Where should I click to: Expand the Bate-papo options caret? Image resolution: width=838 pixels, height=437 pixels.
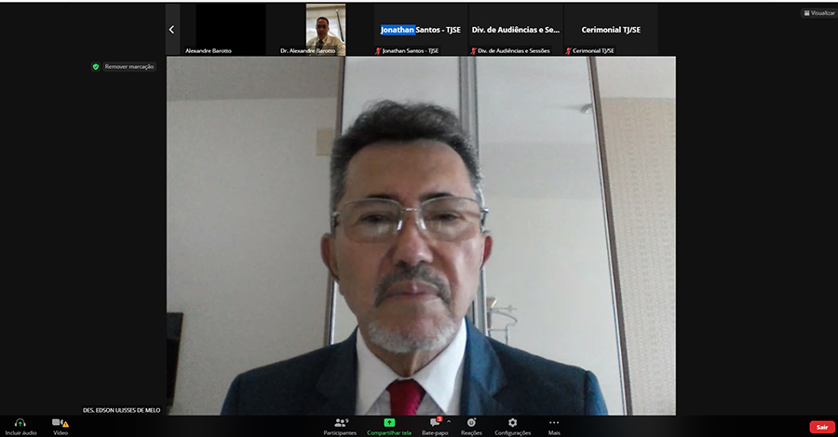tap(449, 421)
